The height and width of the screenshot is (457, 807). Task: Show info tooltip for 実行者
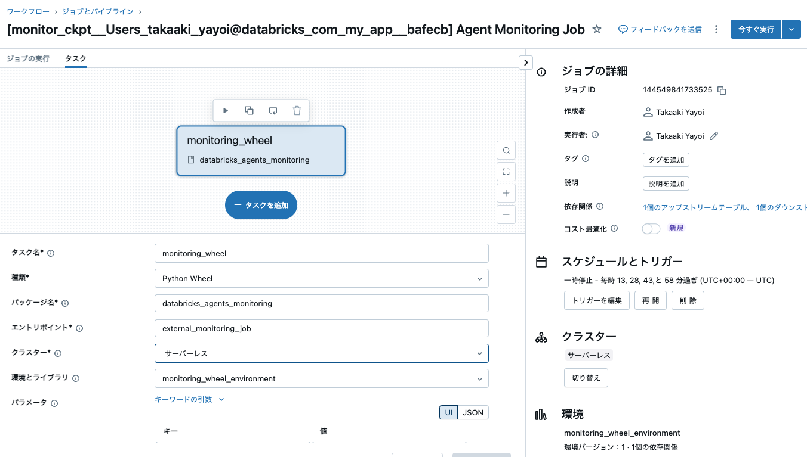tap(595, 135)
